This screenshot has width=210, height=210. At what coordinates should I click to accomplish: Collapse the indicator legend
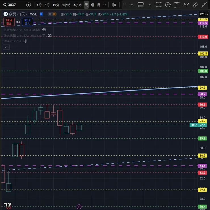coord(6,47)
